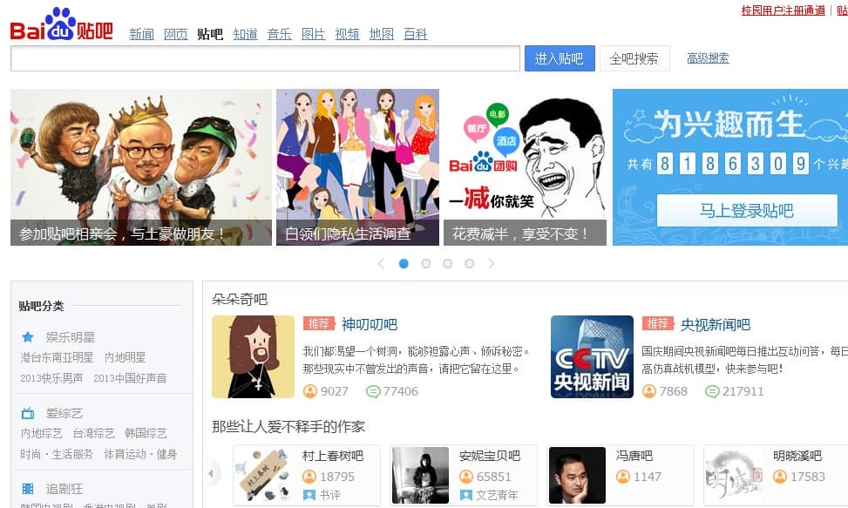Click the TV icon beside 爱综艺
Image resolution: width=848 pixels, height=508 pixels.
(x=28, y=413)
